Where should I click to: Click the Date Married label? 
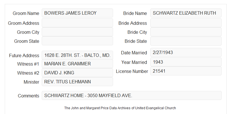click(134, 53)
